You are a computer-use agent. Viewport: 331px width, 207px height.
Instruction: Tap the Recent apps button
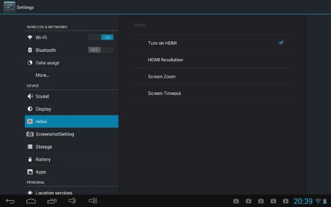[x=52, y=201]
